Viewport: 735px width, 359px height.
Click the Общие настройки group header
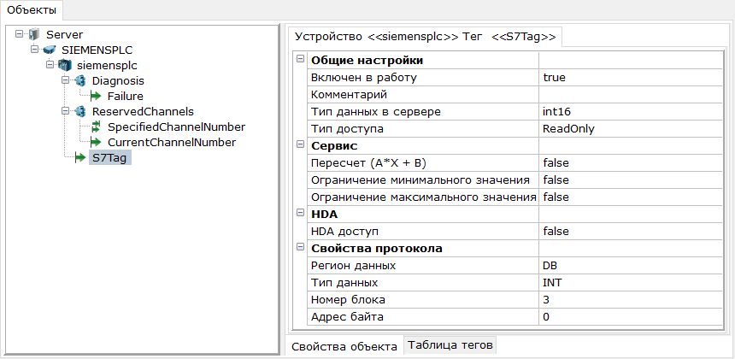click(x=367, y=61)
